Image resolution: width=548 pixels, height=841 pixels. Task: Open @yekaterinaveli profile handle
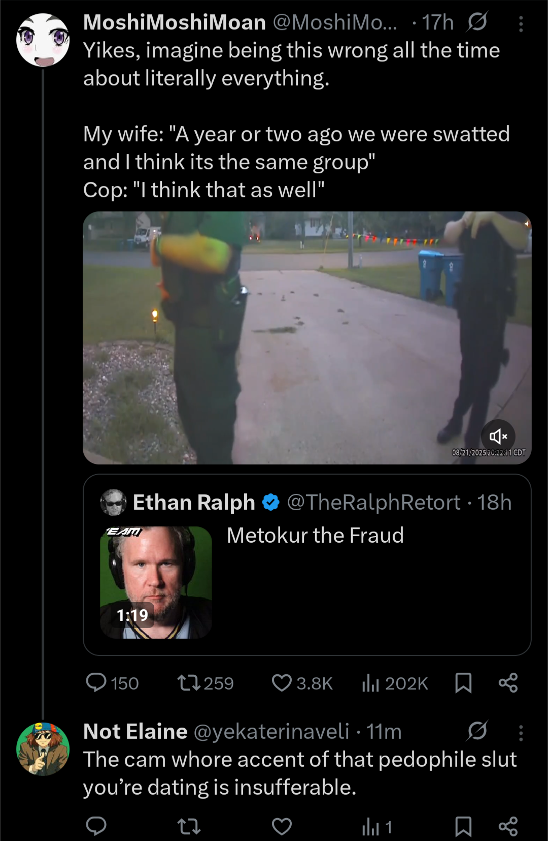tap(271, 732)
